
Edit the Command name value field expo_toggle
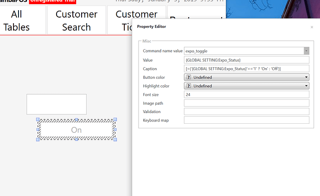[x=244, y=51]
